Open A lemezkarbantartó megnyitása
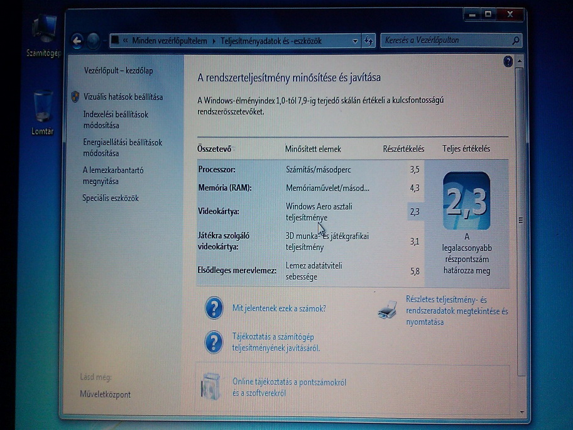The image size is (573, 430). [x=113, y=175]
